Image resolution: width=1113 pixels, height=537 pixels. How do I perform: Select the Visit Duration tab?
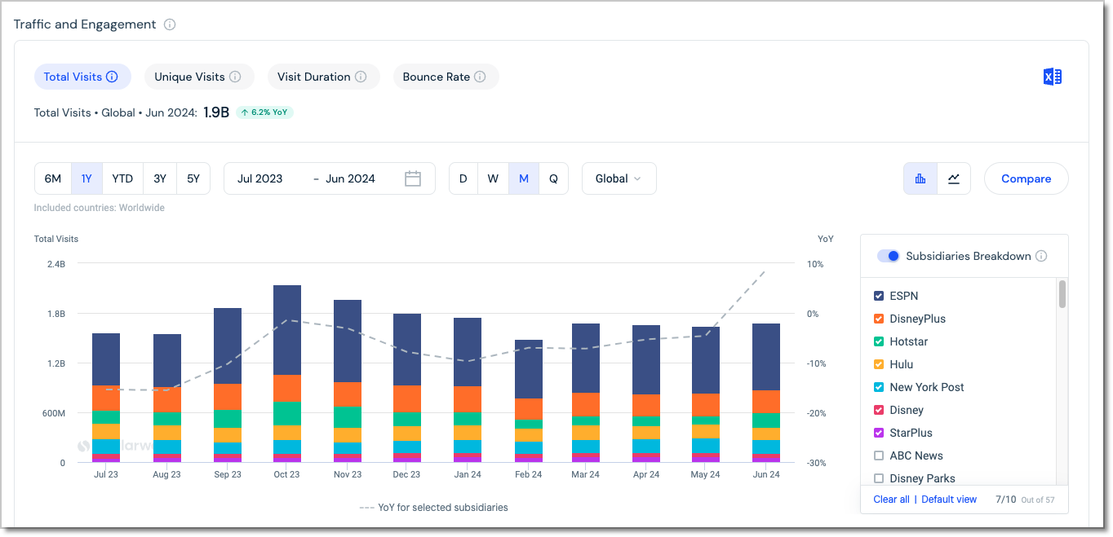point(323,77)
